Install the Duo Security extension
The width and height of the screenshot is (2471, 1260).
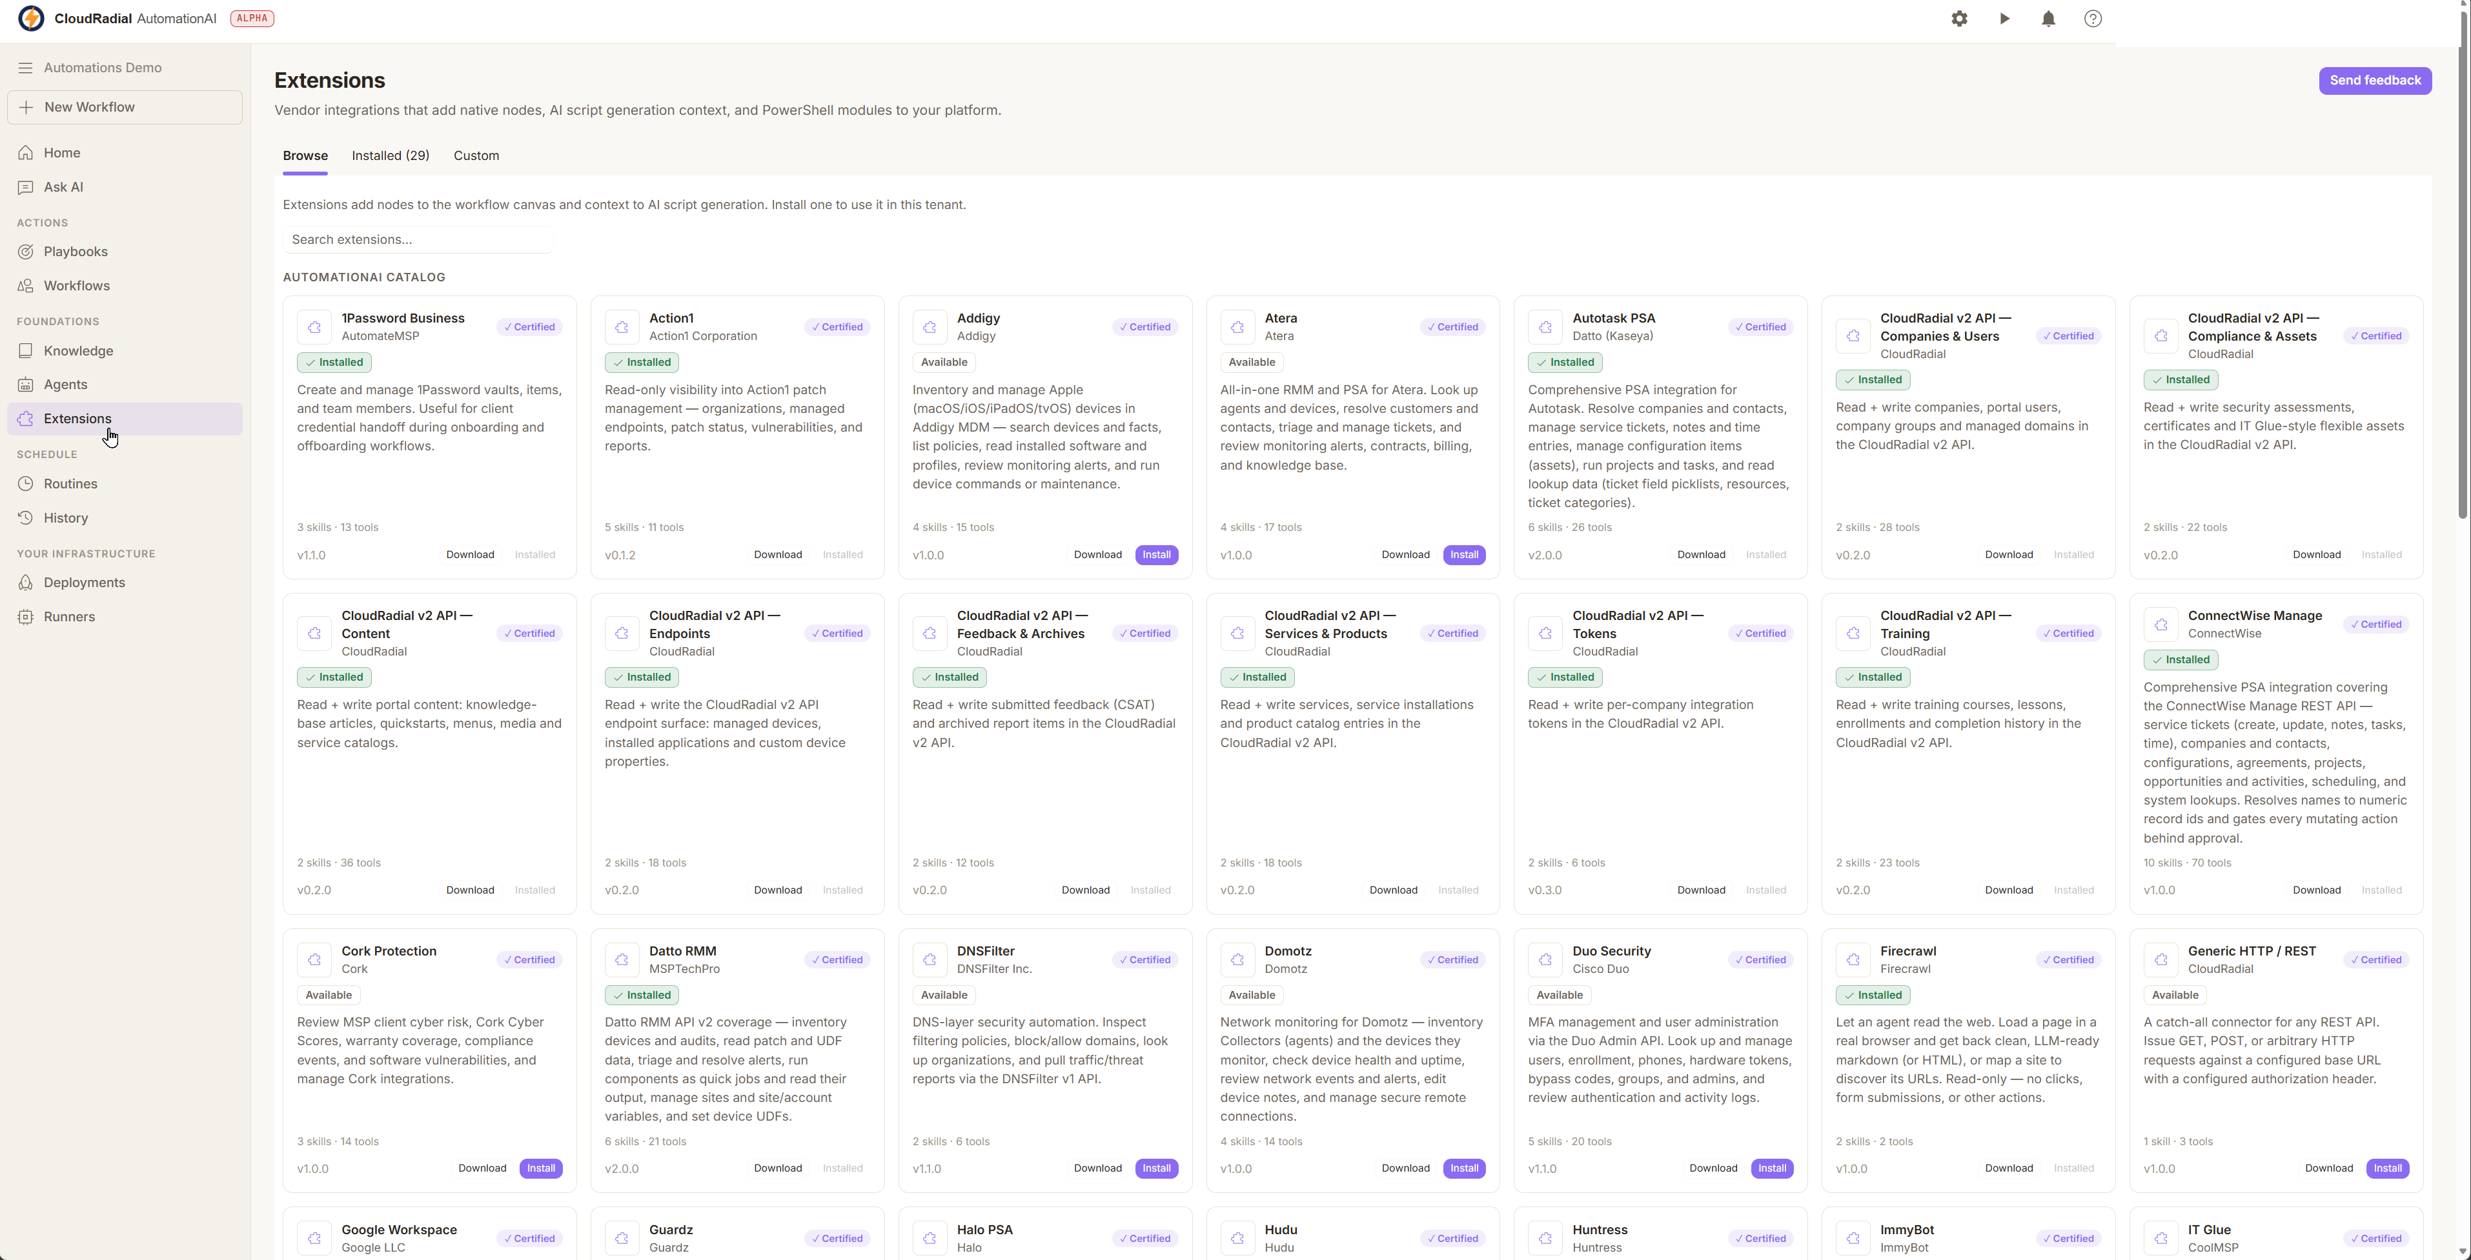pyautogui.click(x=1772, y=1169)
